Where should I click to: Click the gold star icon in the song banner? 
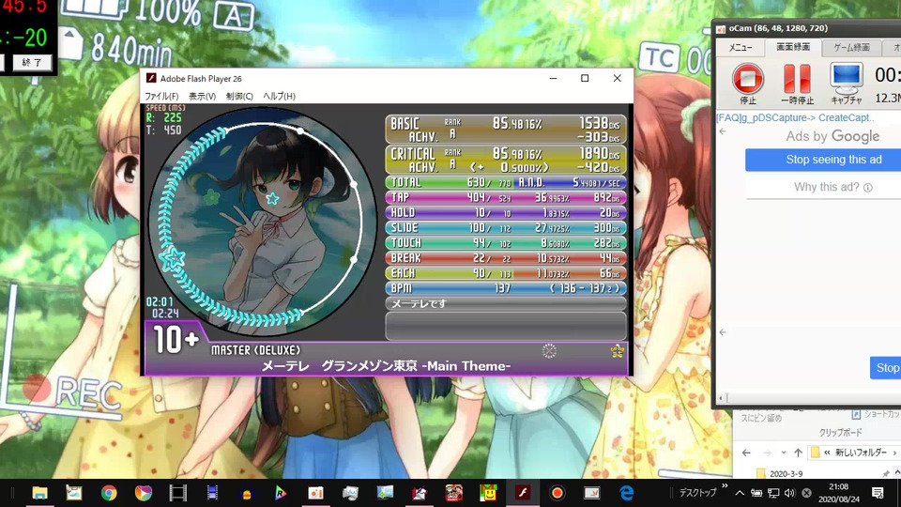pyautogui.click(x=618, y=350)
